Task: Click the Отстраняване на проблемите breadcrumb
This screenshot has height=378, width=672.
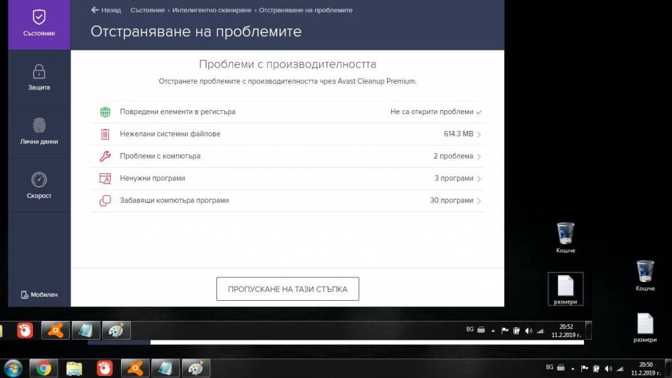Action: [306, 10]
